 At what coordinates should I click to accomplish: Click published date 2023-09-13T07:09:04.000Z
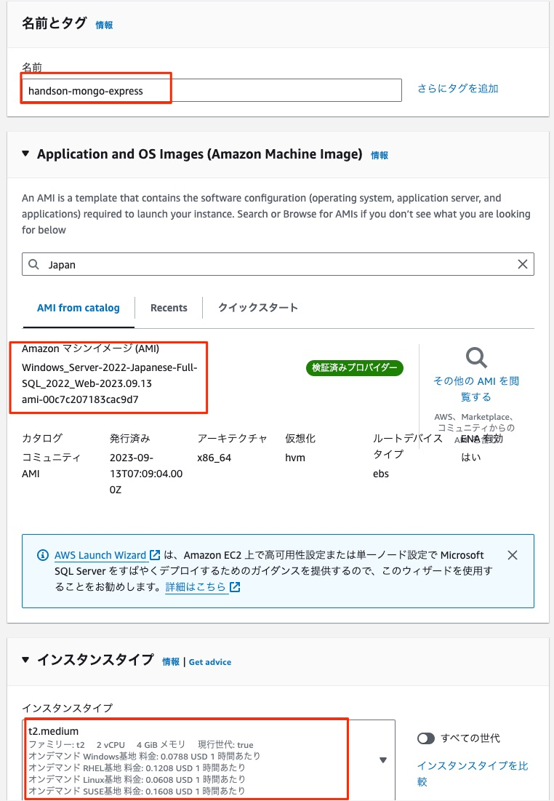click(146, 474)
